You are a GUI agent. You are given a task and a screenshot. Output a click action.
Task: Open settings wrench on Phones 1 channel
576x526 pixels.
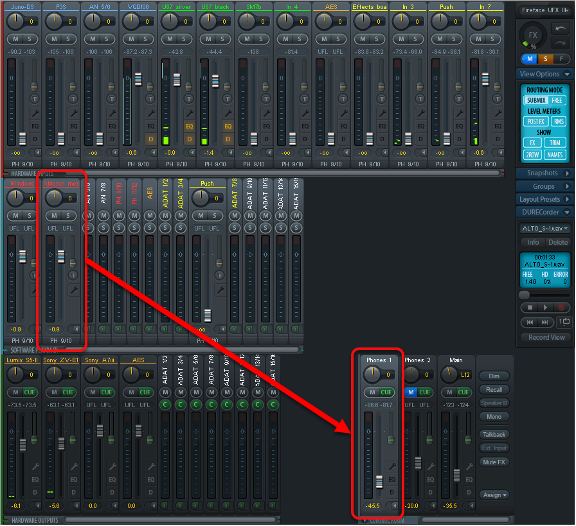392,466
